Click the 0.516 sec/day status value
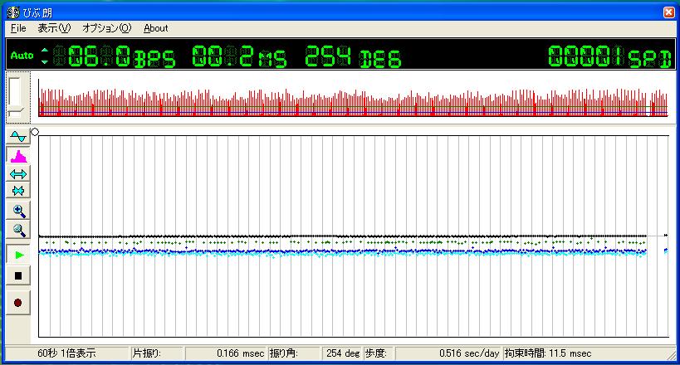Screen dimensions: 680x365 point(469,353)
